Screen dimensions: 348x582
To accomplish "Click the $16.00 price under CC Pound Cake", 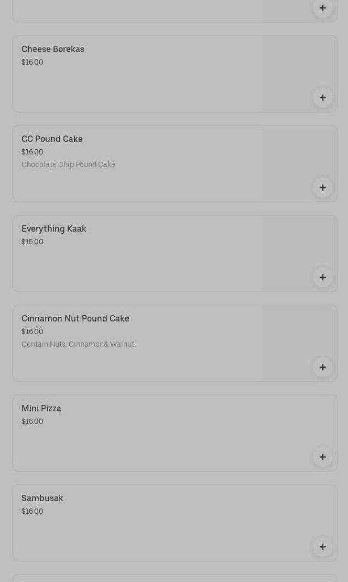I will [32, 152].
